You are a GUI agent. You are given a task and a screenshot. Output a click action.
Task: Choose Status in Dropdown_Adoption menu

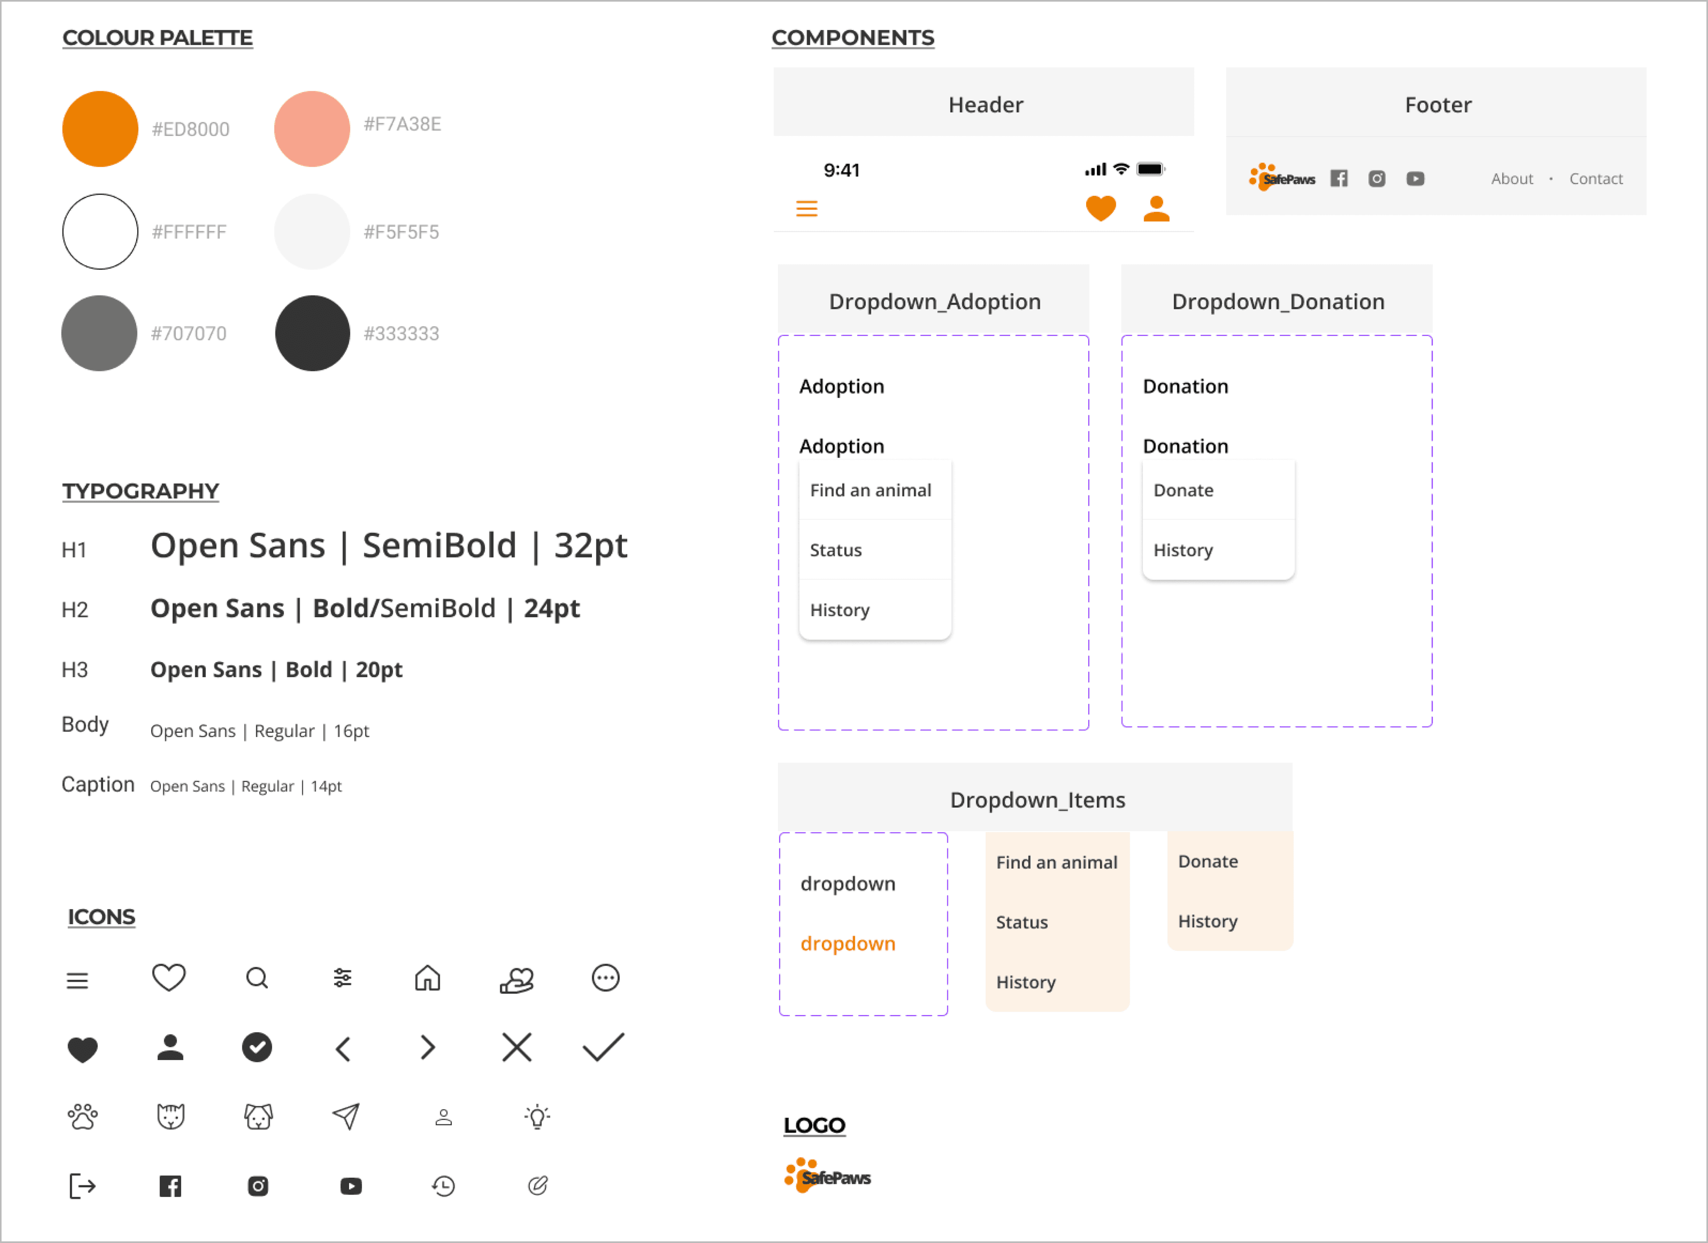(x=875, y=550)
